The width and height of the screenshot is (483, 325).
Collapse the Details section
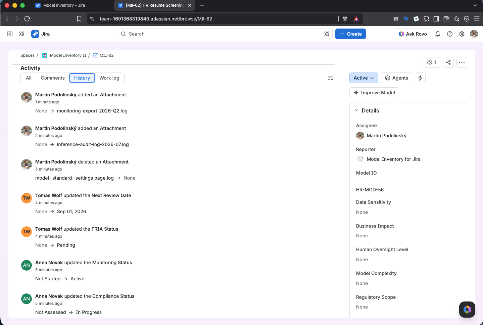point(356,110)
